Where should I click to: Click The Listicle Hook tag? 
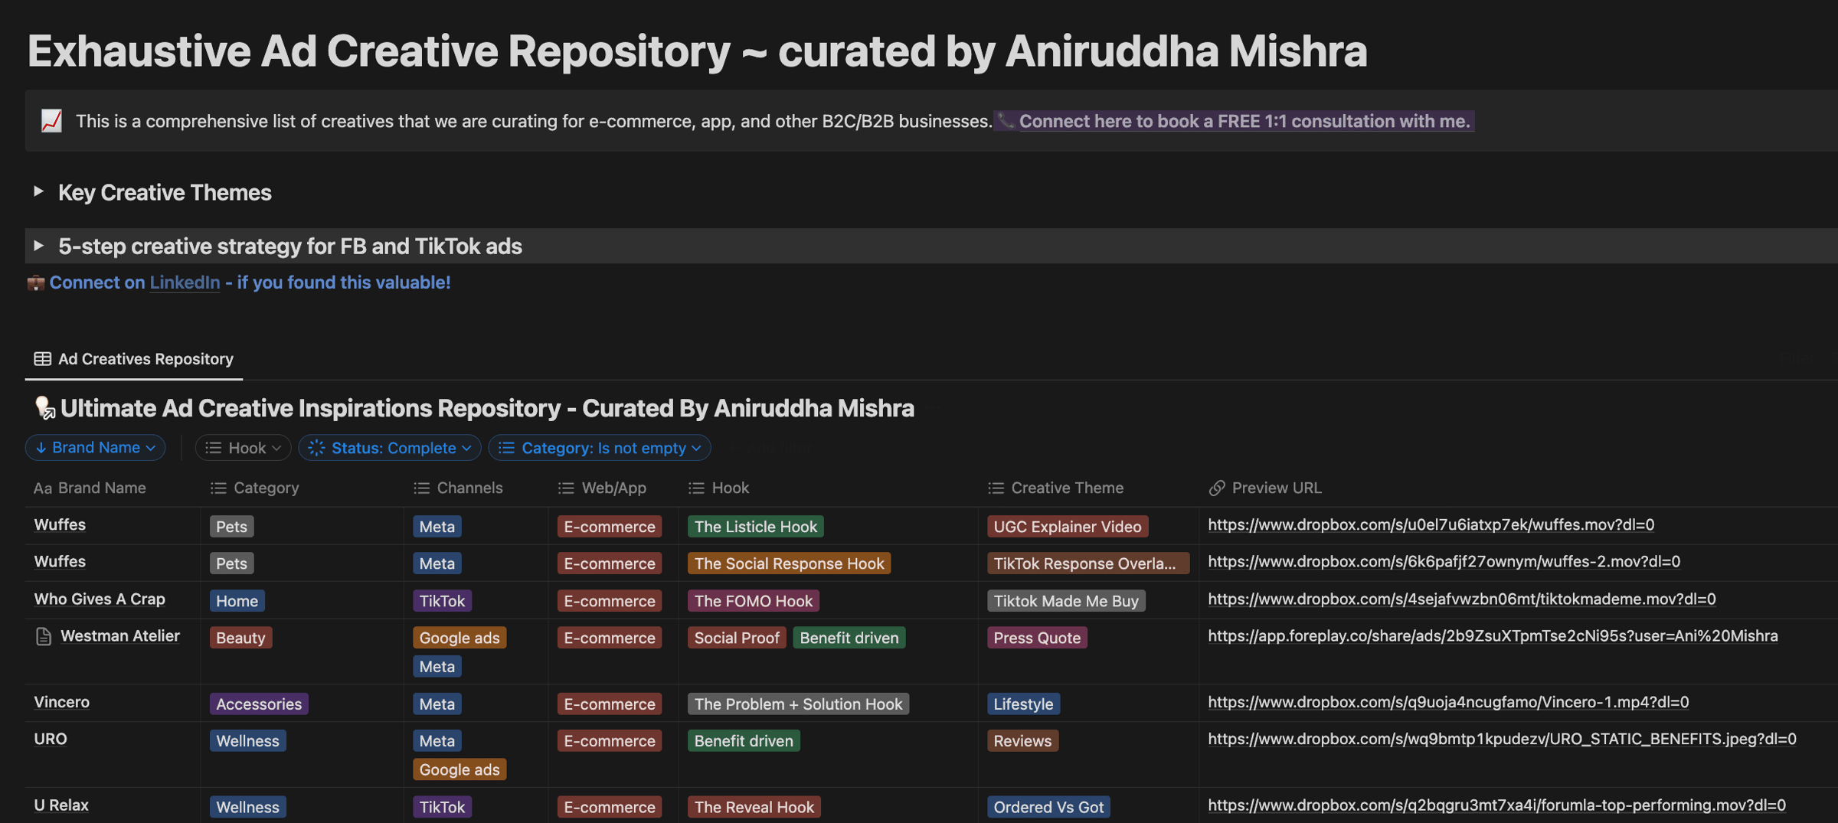click(755, 527)
